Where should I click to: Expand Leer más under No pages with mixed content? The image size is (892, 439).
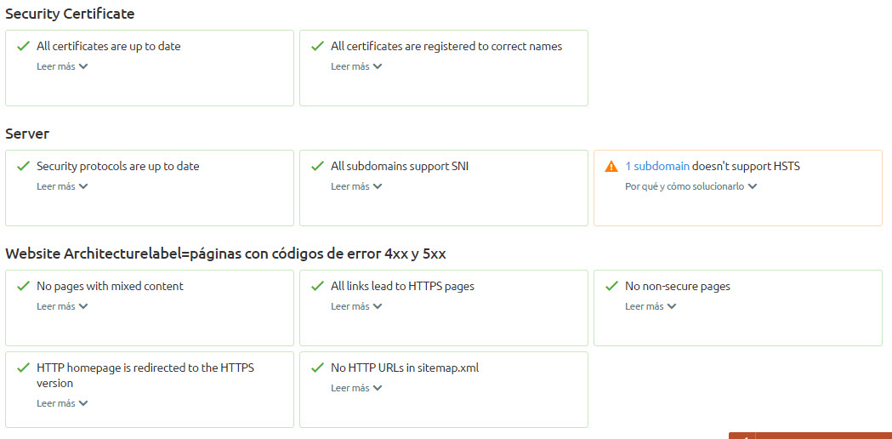coord(63,306)
